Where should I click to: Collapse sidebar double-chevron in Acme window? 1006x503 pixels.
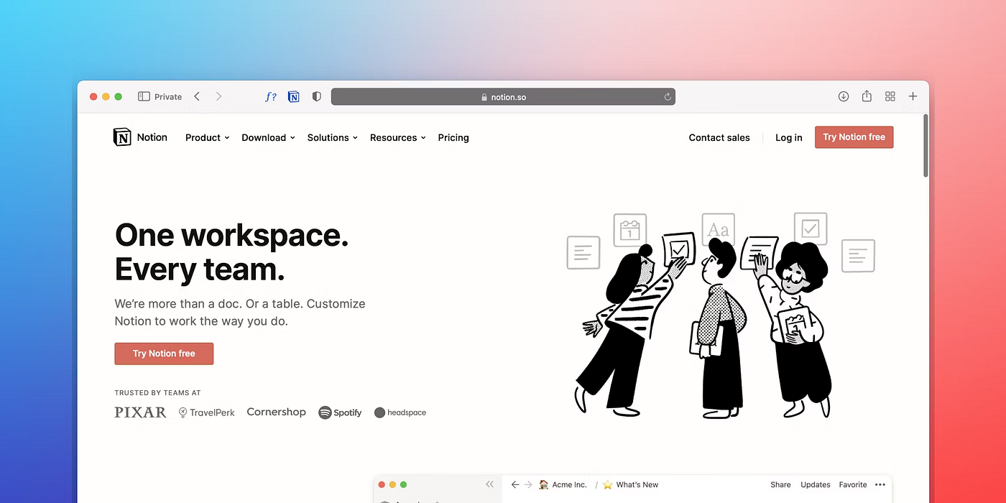coord(489,485)
